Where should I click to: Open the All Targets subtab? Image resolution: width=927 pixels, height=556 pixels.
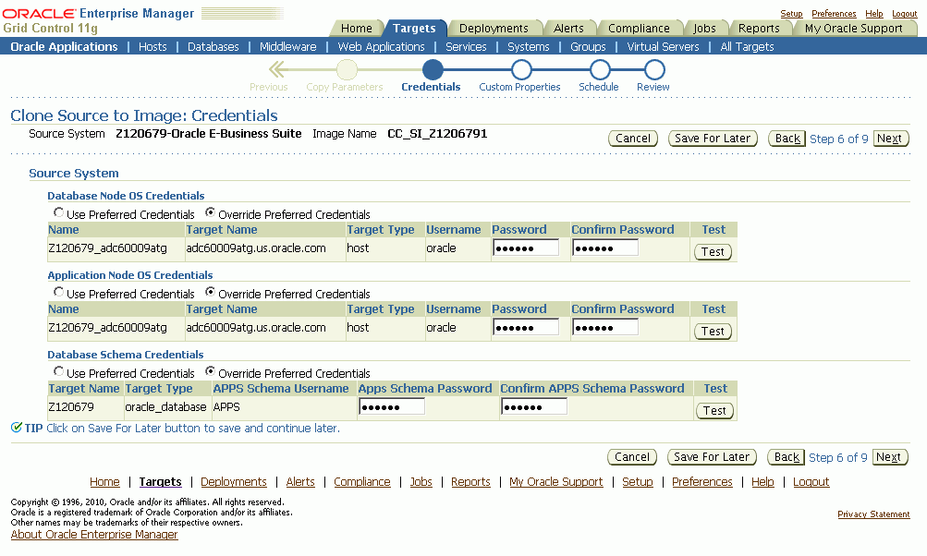tap(747, 47)
